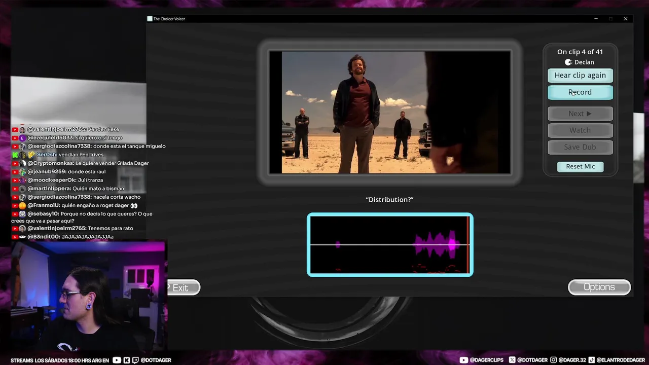
Task: Click the "On clip 4 of 41" counter
Action: point(580,52)
